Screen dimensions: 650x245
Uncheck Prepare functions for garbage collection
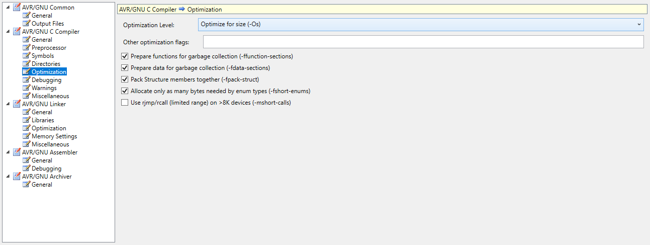coord(125,56)
